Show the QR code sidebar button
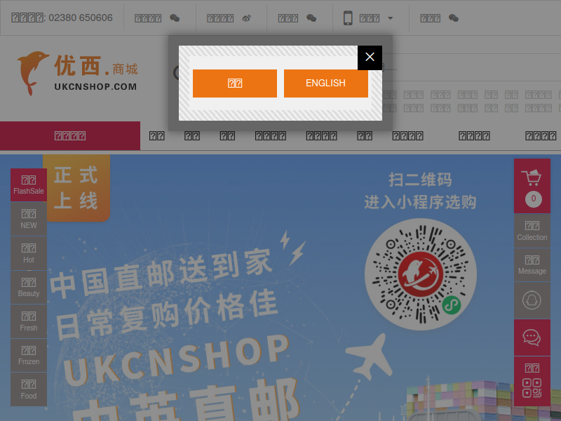Screen dimensions: 561x421 532,381
